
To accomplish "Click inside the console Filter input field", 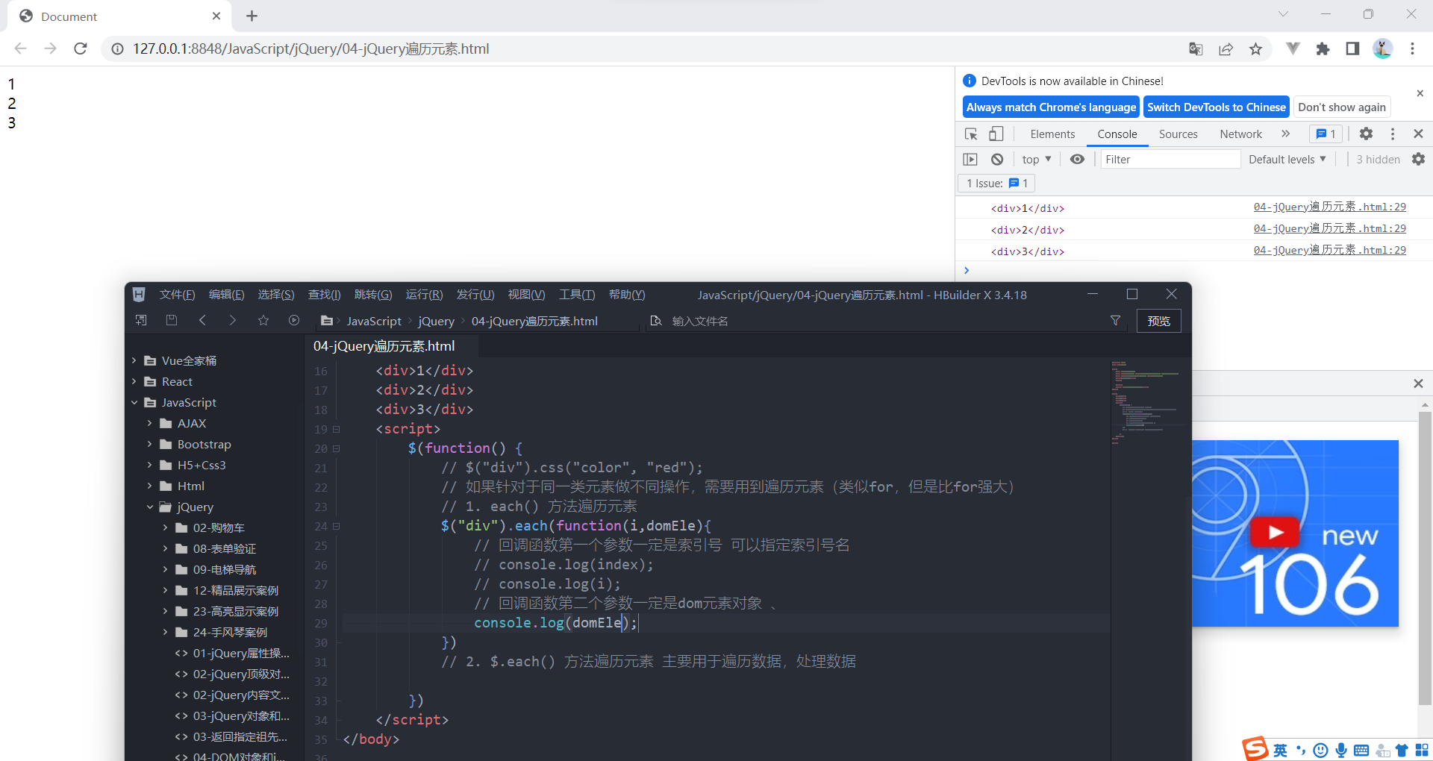I will [1169, 159].
